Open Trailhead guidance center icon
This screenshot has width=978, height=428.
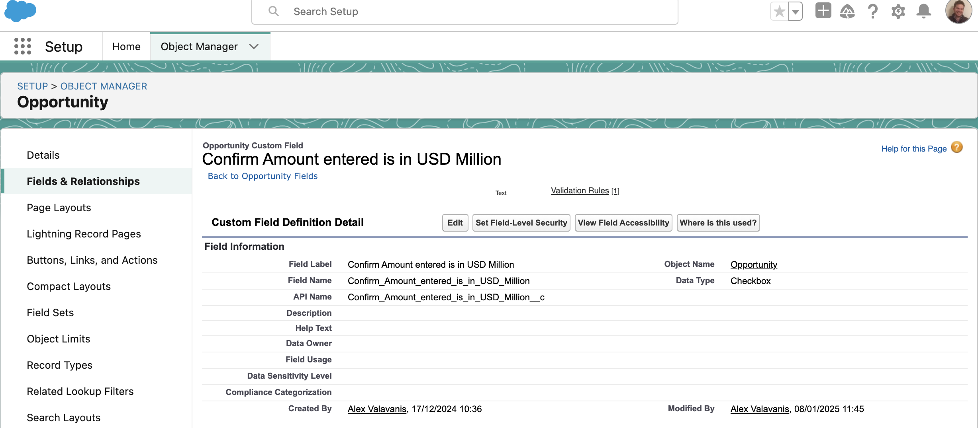tap(847, 12)
